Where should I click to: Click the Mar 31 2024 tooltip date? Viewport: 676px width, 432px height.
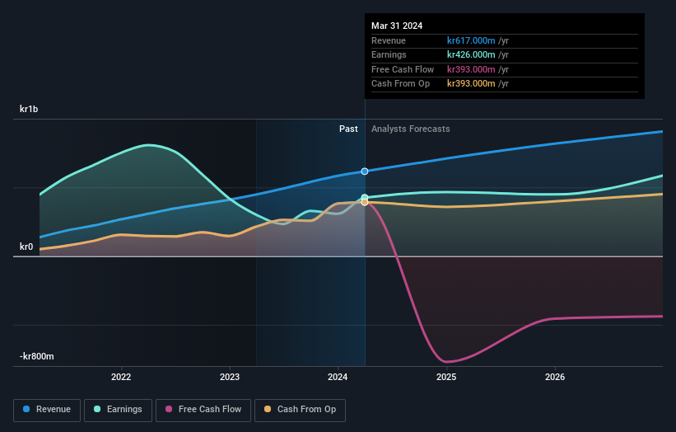[x=397, y=26]
